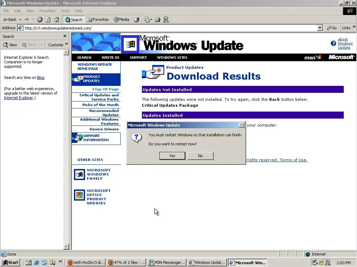Open the address bar history dropdown

click(320, 28)
